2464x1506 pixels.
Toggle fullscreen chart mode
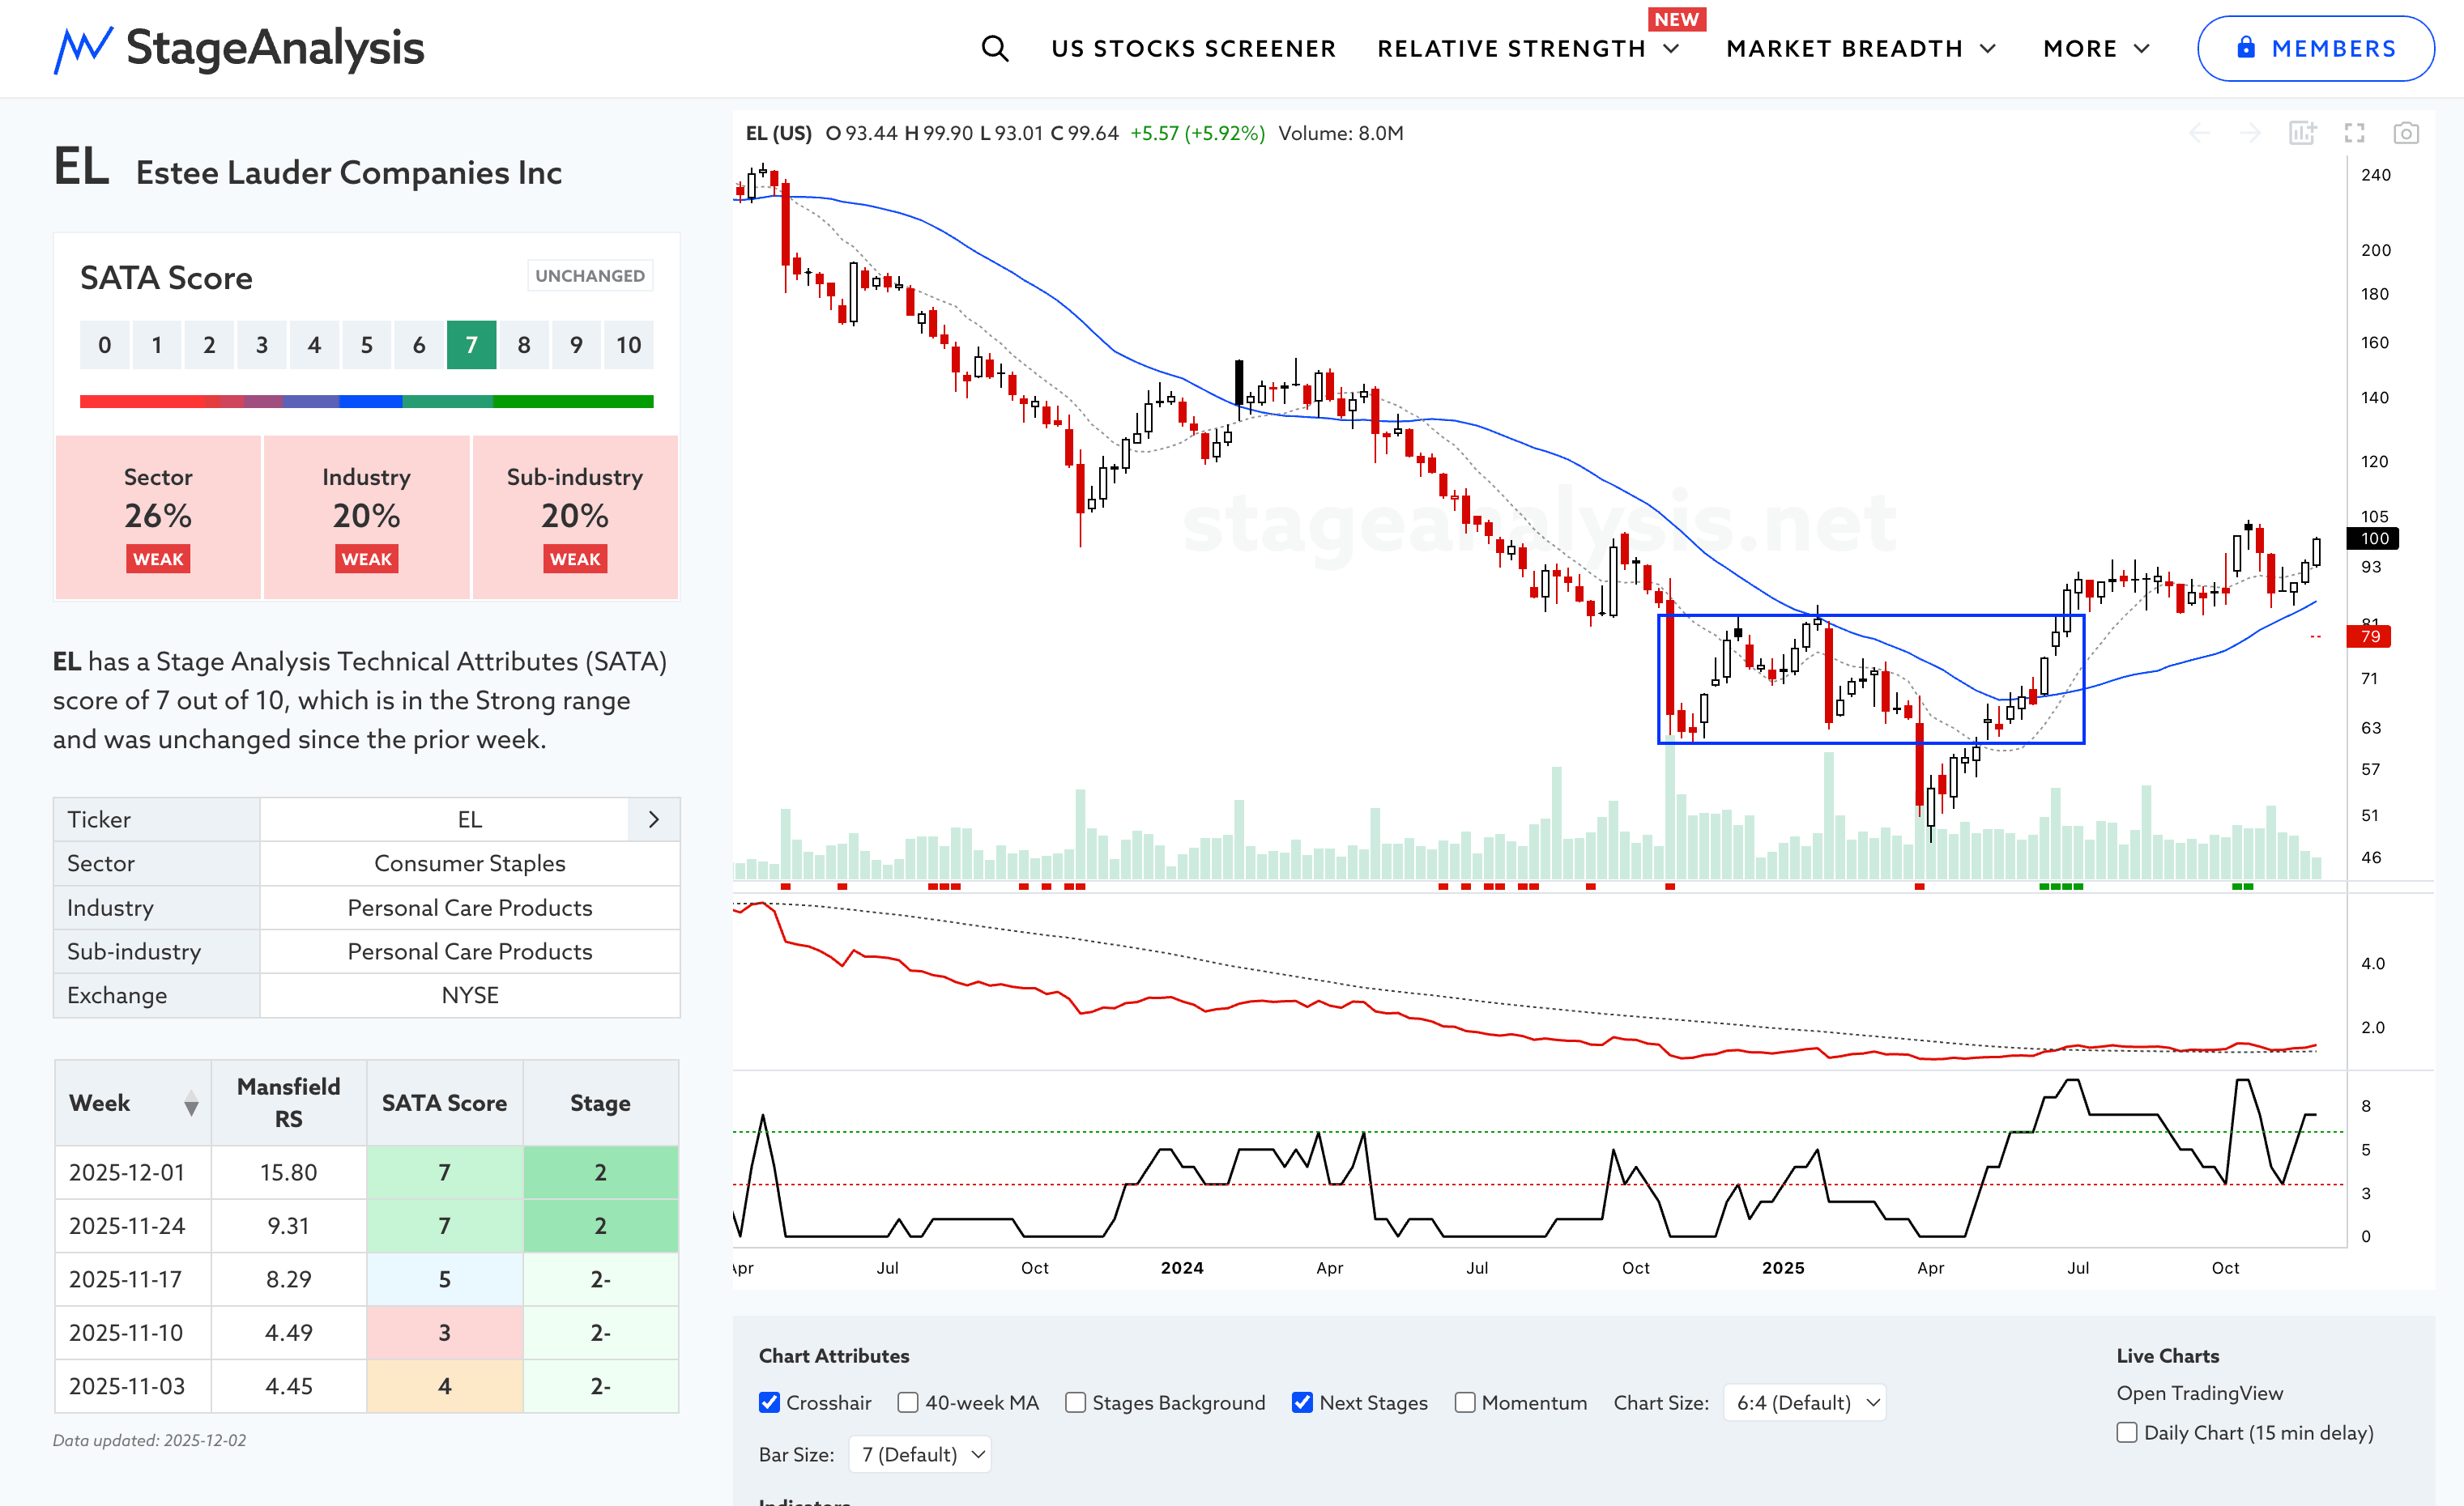(x=2354, y=133)
